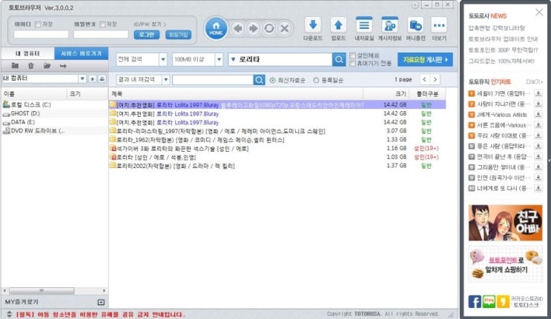Toggle MY즐겨찾기 panel icon
The height and width of the screenshot is (319, 551).
101,302
